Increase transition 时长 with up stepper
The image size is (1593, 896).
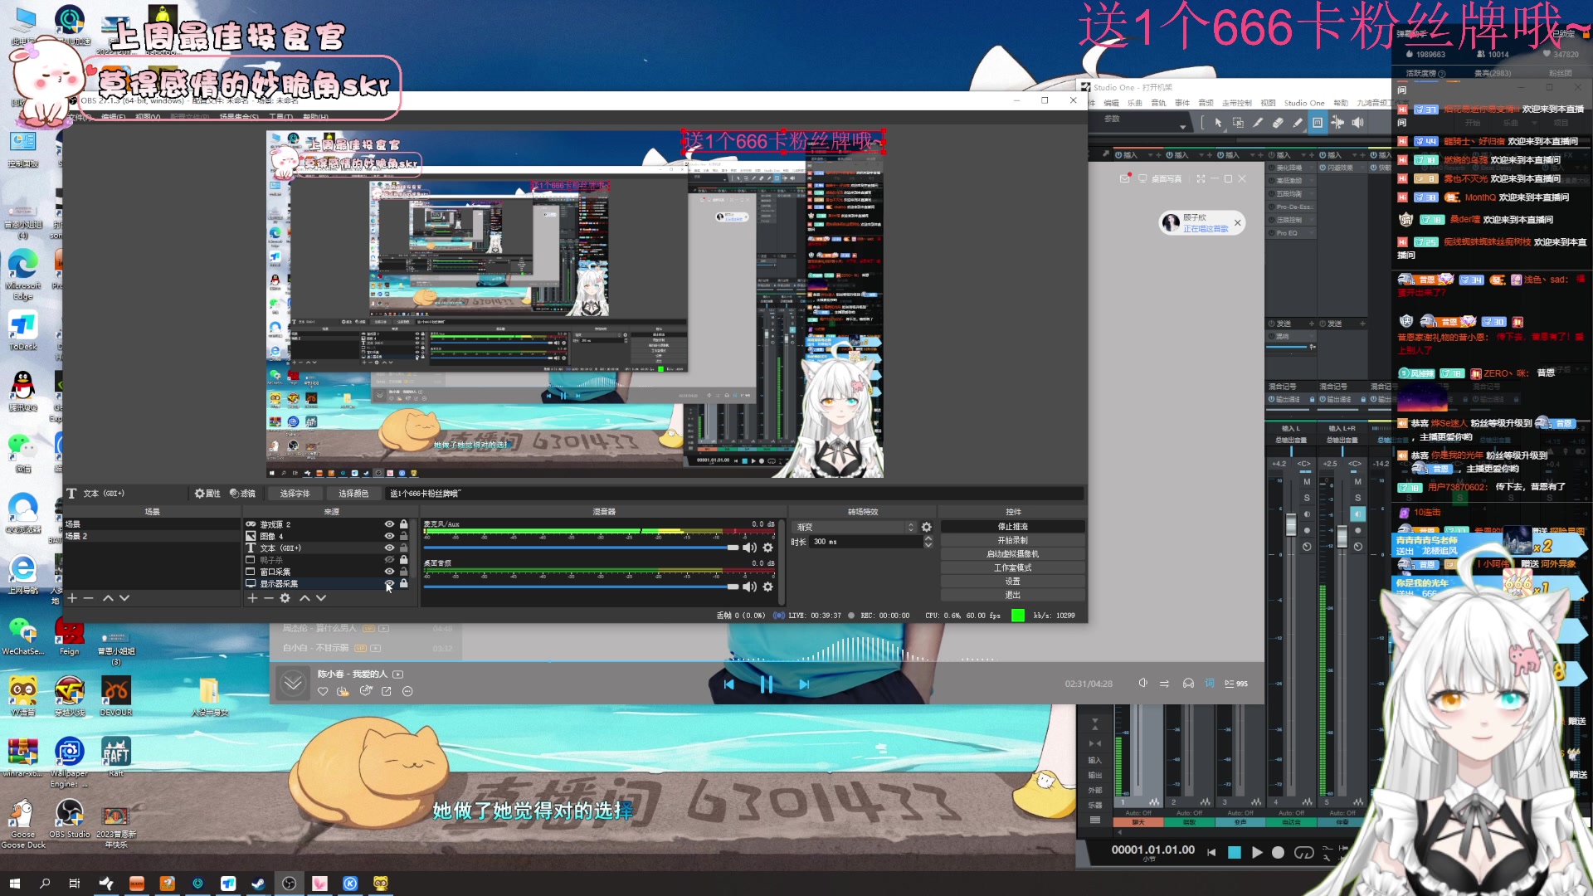928,538
